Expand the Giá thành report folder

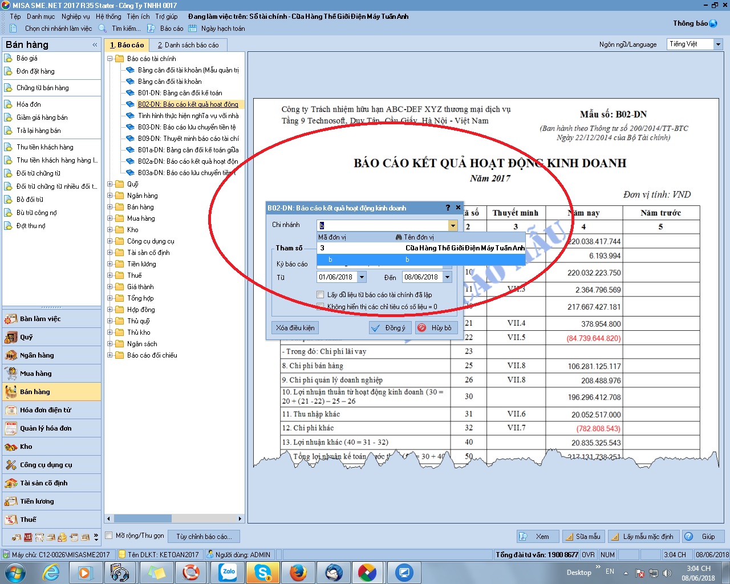110,287
